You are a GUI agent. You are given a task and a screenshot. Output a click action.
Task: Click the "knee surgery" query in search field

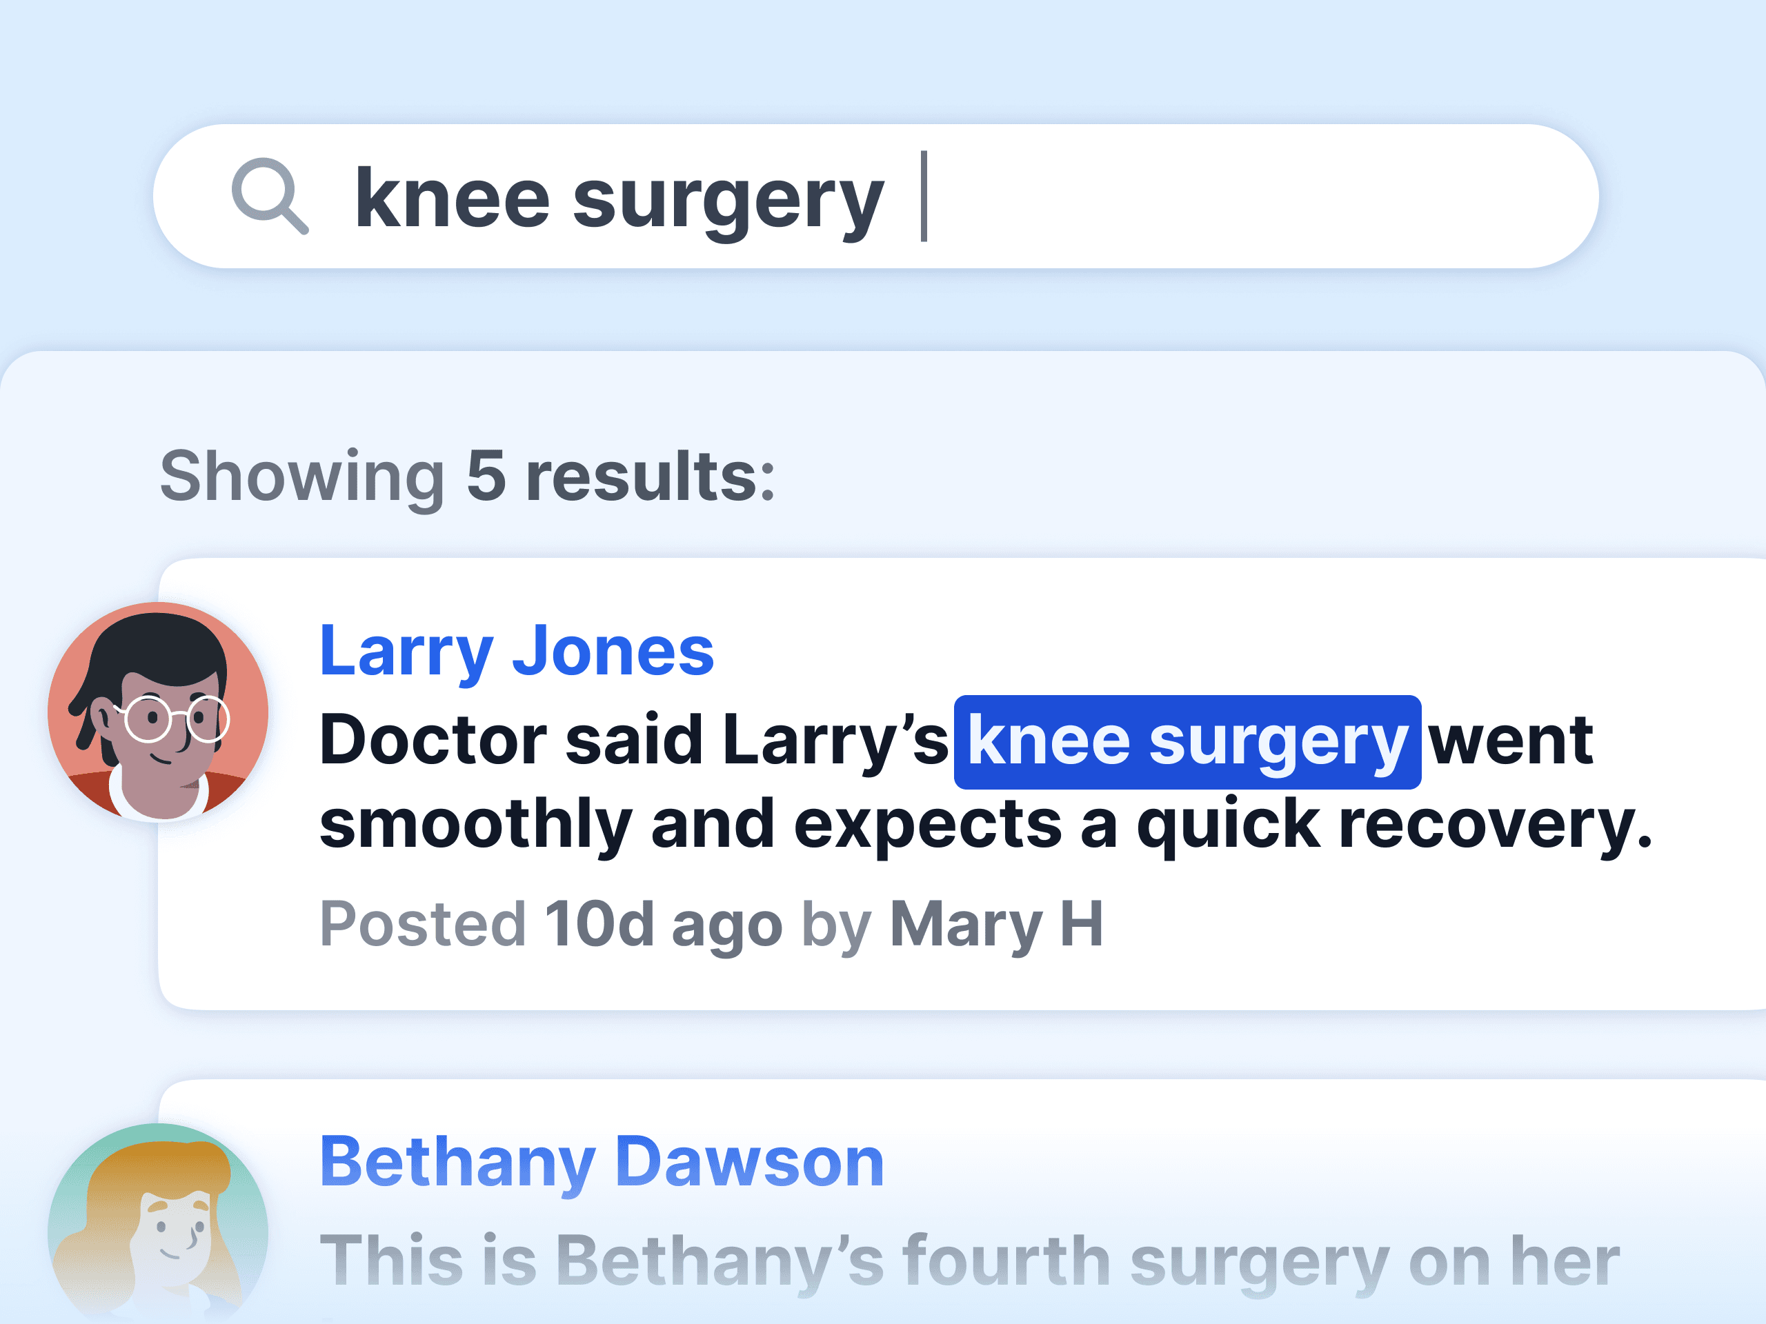[x=619, y=199]
